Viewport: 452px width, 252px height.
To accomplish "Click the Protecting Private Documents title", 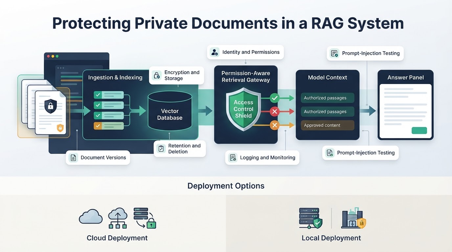I will pos(228,24).
